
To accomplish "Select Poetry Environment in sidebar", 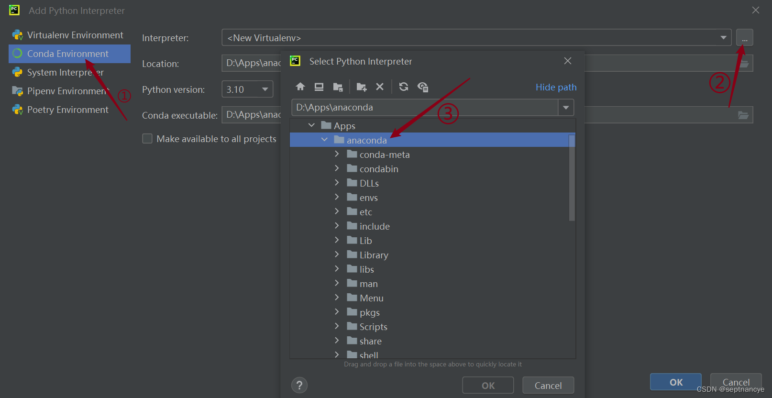I will pyautogui.click(x=69, y=110).
